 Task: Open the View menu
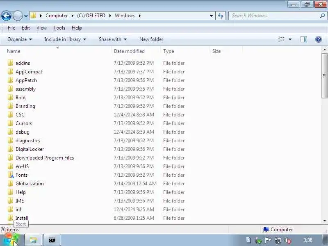41,28
